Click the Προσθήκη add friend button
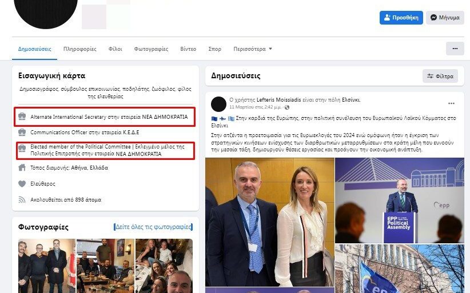 pos(401,18)
